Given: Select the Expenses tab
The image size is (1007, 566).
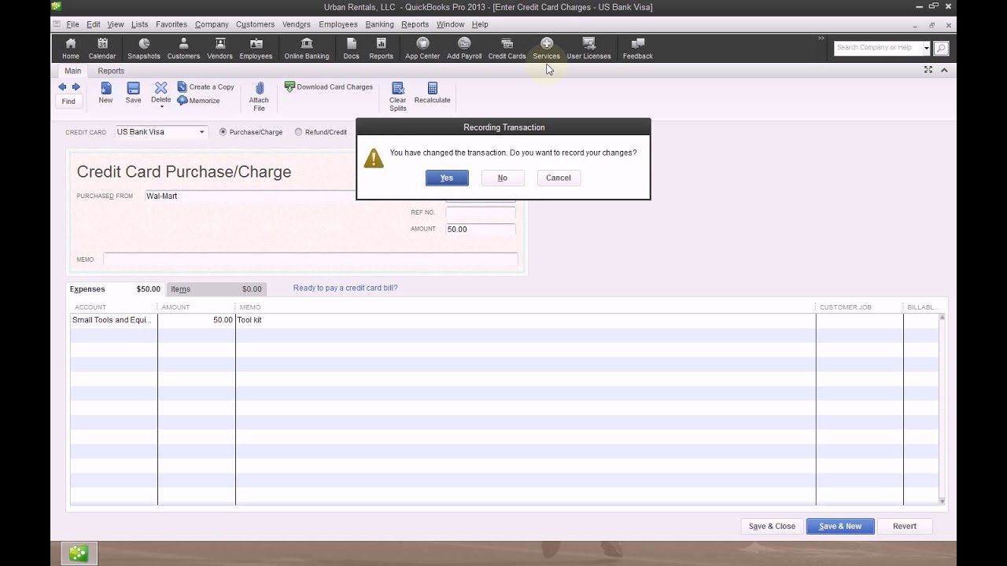Looking at the screenshot, I should (115, 289).
